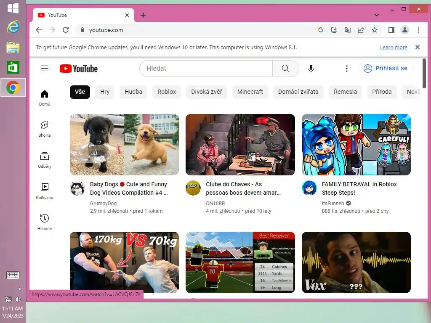Image resolution: width=431 pixels, height=323 pixels.
Task: Open the Best Receiver football thumbnail
Action: pyautogui.click(x=240, y=262)
